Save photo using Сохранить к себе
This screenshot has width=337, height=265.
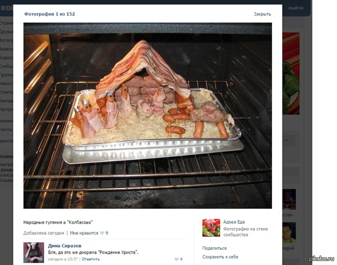coord(220,257)
